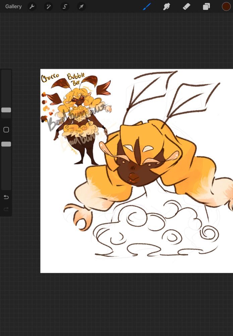
Task: Click the Chocco Bubble Bee reference image
Action: pos(76,119)
